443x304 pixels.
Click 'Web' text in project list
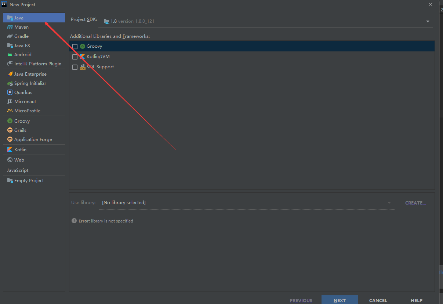pyautogui.click(x=19, y=160)
